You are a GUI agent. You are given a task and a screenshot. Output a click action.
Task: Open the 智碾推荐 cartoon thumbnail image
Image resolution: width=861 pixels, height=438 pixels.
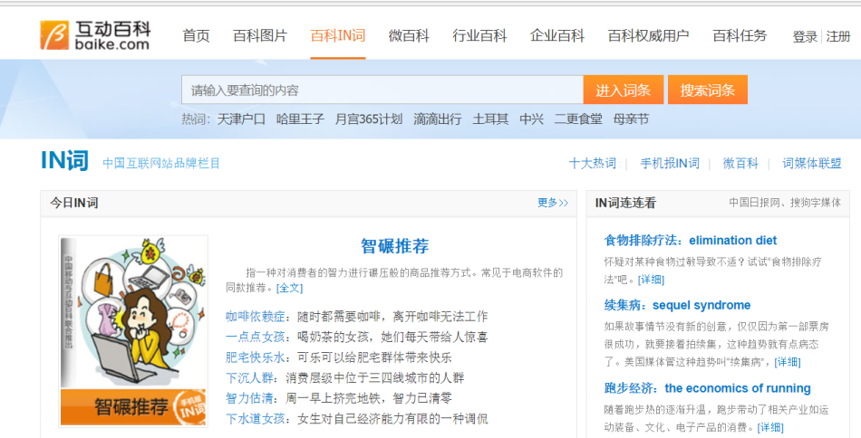point(133,331)
